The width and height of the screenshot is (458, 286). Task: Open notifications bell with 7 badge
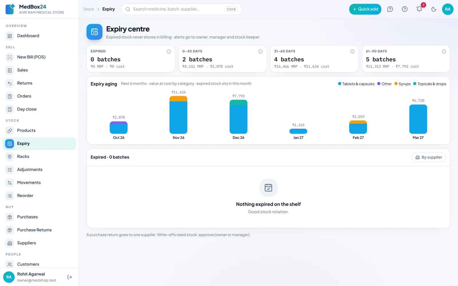[419, 9]
